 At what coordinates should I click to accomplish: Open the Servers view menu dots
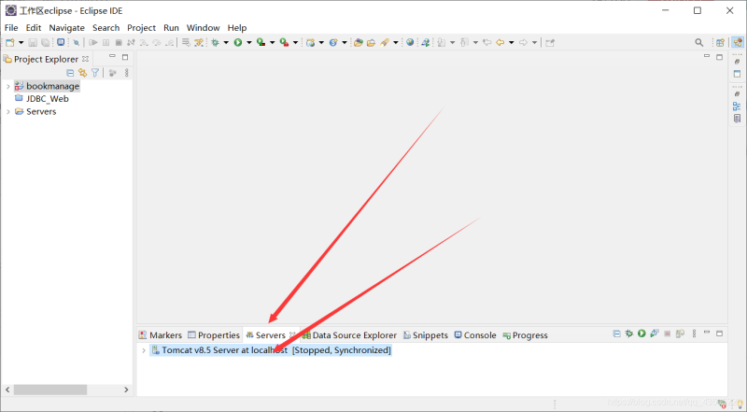(694, 334)
